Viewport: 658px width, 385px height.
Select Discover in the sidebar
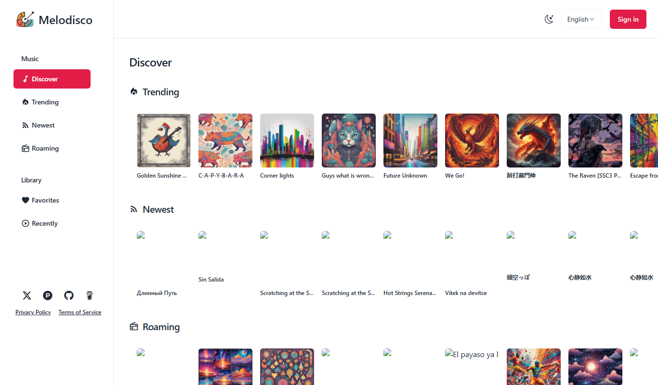pos(52,79)
